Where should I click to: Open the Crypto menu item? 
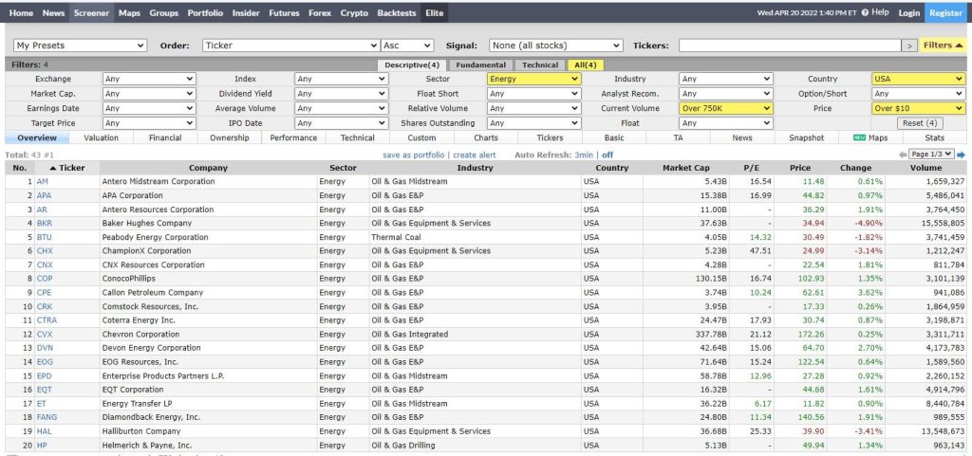tap(354, 13)
